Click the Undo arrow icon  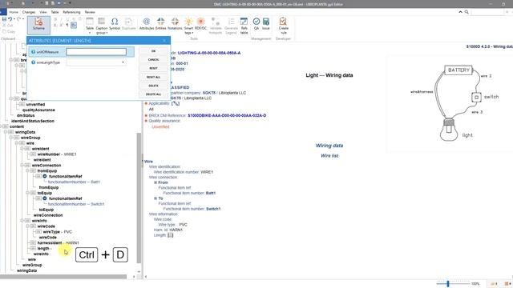click(x=10, y=19)
